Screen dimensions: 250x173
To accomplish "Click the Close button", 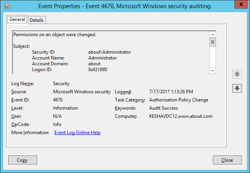I will [x=227, y=160].
